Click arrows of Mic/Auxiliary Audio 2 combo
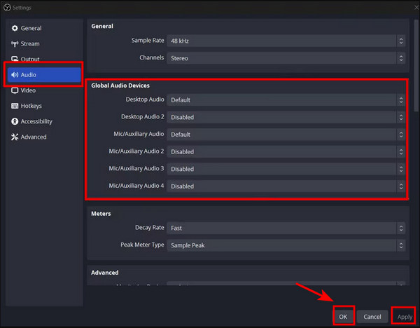The height and width of the screenshot is (328, 420). [401, 152]
